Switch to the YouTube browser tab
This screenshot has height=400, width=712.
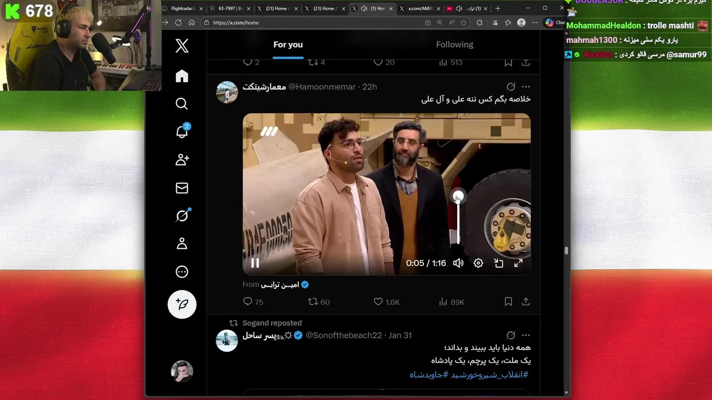click(x=466, y=8)
